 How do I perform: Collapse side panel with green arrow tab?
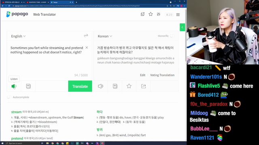[183, 27]
